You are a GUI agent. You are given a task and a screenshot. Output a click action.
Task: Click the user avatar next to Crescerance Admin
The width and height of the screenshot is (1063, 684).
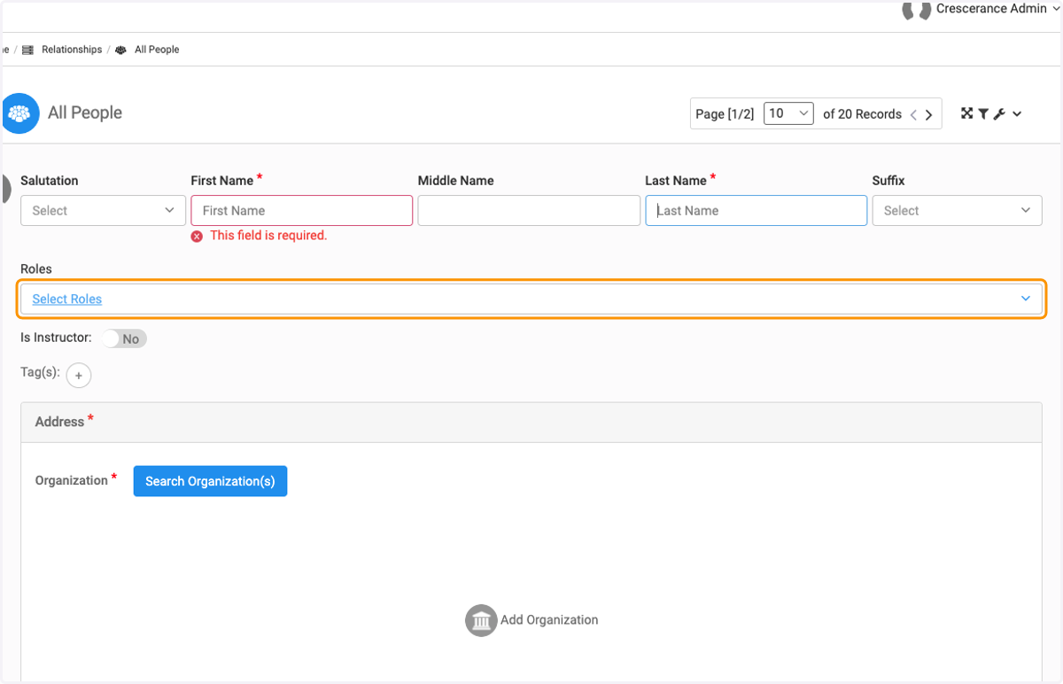tap(916, 10)
